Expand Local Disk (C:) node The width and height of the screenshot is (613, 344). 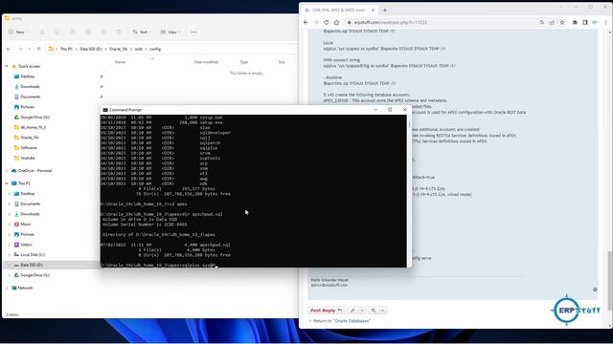coord(10,255)
